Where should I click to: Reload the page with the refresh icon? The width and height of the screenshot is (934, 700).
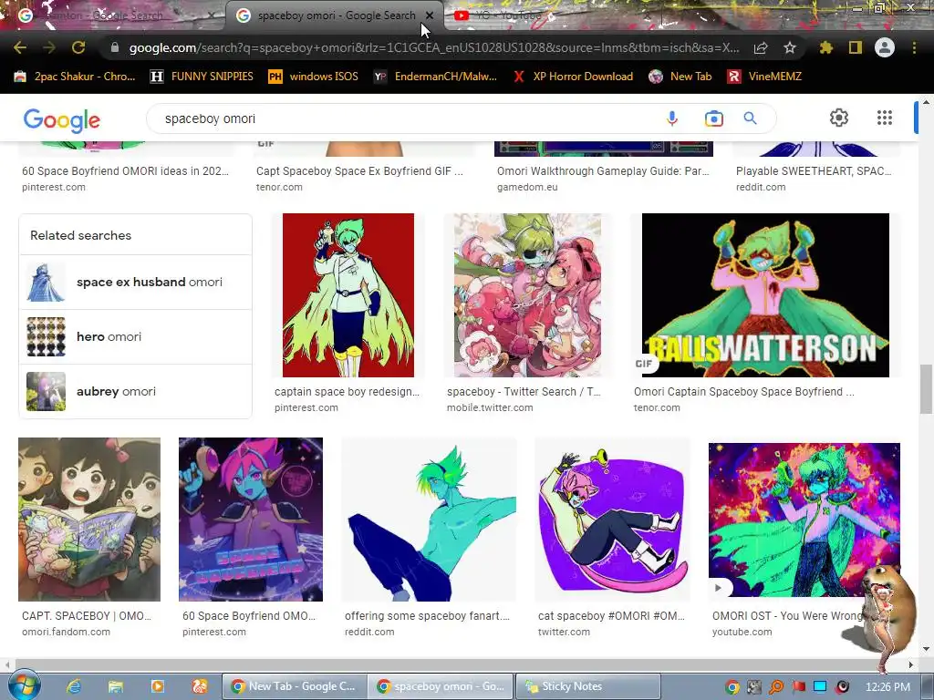(x=78, y=47)
